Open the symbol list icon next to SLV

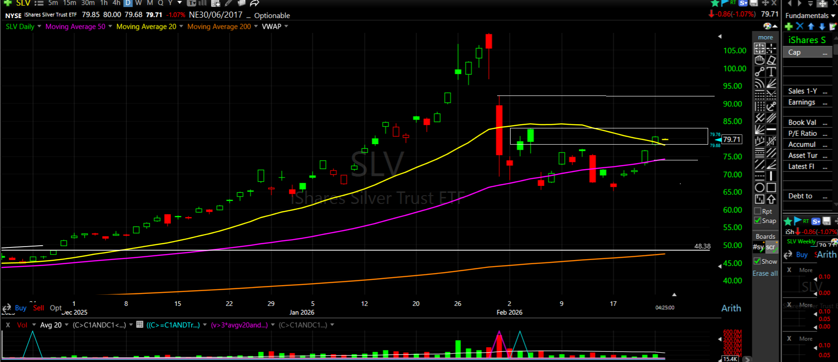coord(38,3)
